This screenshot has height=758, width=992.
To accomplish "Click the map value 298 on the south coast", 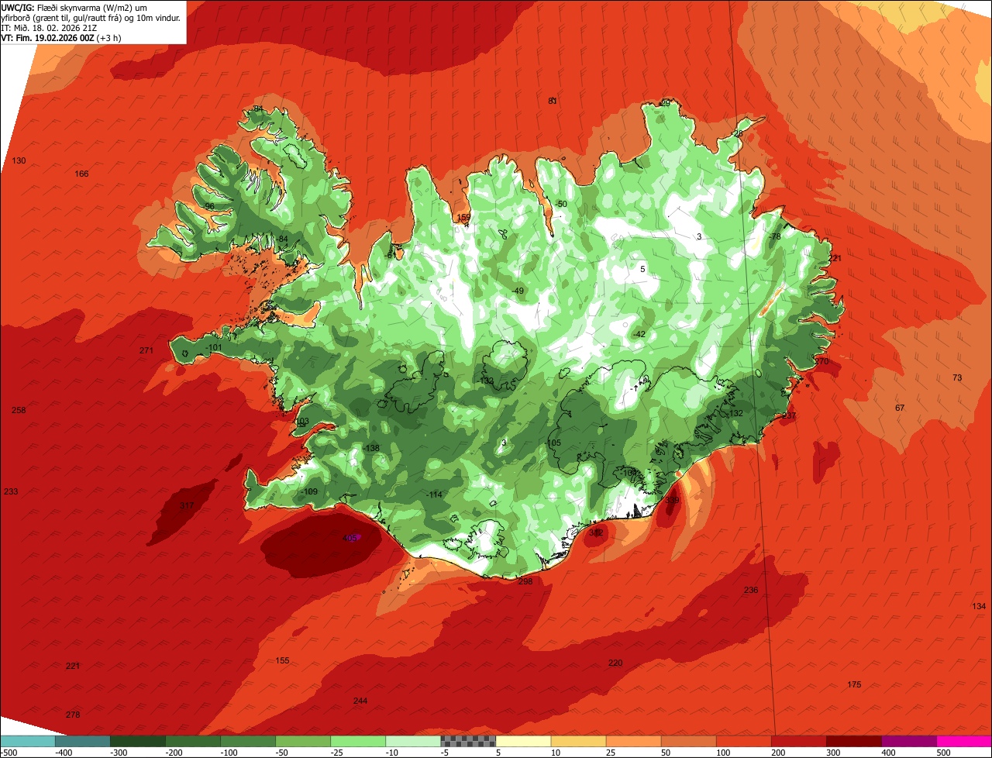I will [525, 581].
